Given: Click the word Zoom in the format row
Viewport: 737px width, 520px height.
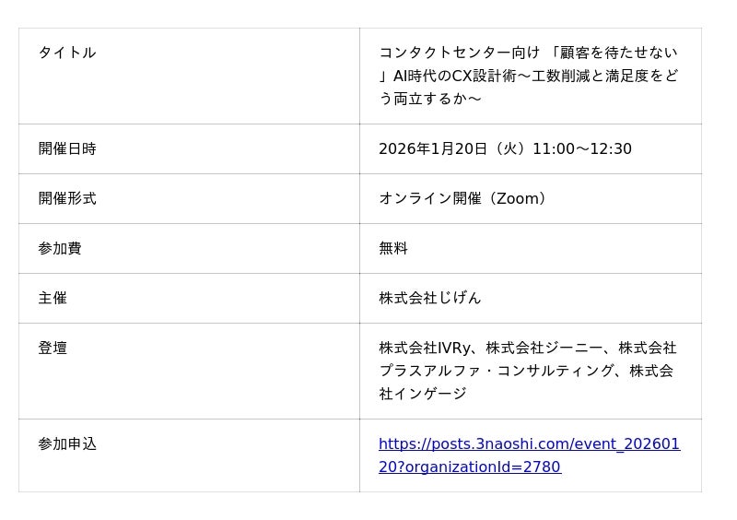Looking at the screenshot, I should coord(517,199).
